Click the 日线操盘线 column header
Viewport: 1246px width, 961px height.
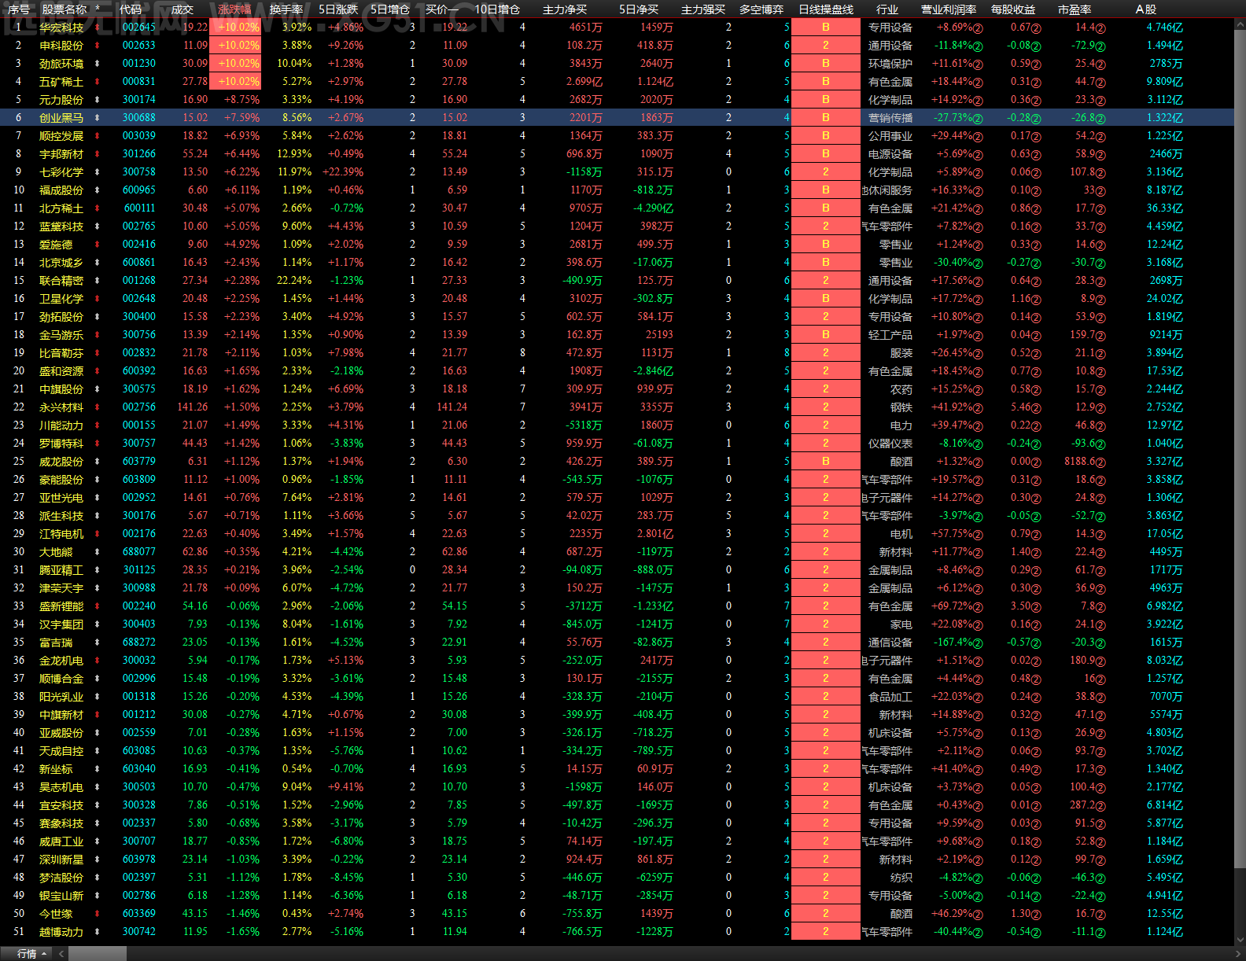(x=826, y=9)
